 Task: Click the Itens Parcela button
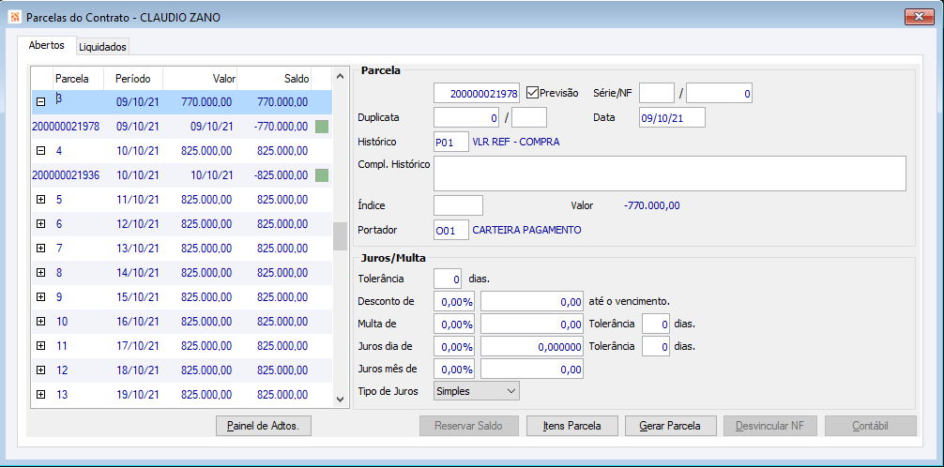[572, 426]
